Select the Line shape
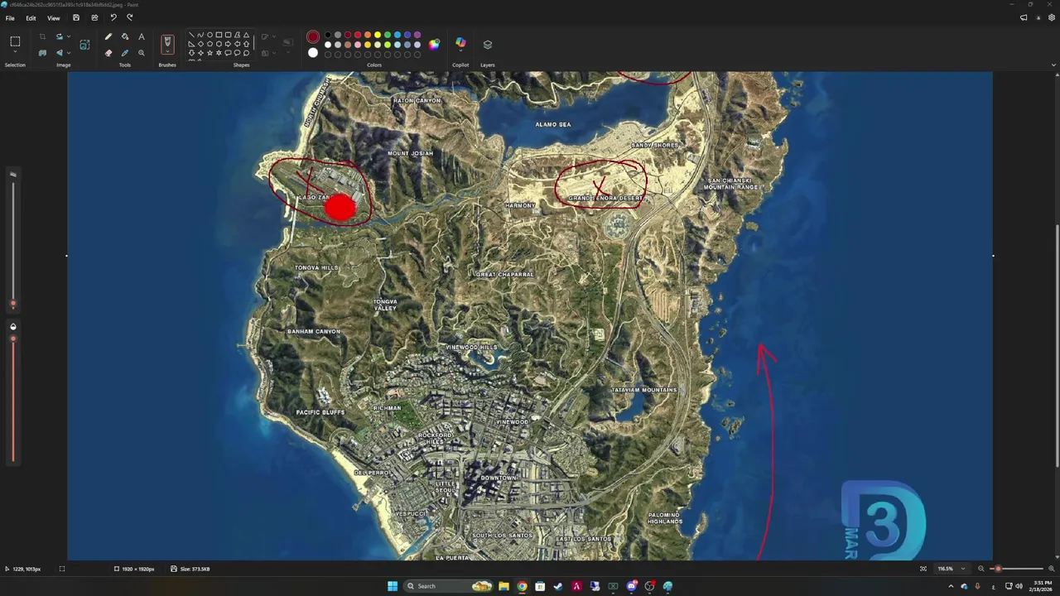The image size is (1060, 596). pos(191,35)
